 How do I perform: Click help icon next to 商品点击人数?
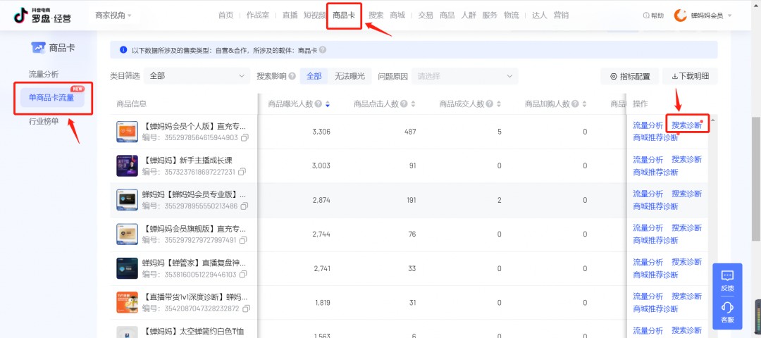[x=404, y=104]
